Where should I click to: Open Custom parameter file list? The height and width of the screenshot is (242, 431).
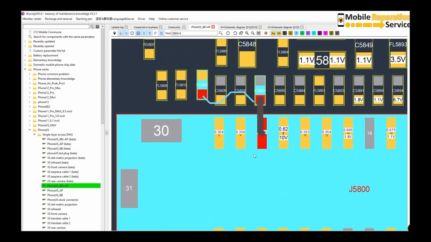(x=49, y=51)
